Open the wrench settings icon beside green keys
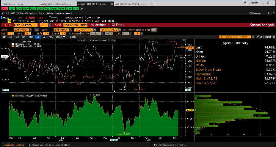Viewport: 276px width, 147px height. click(82, 9)
